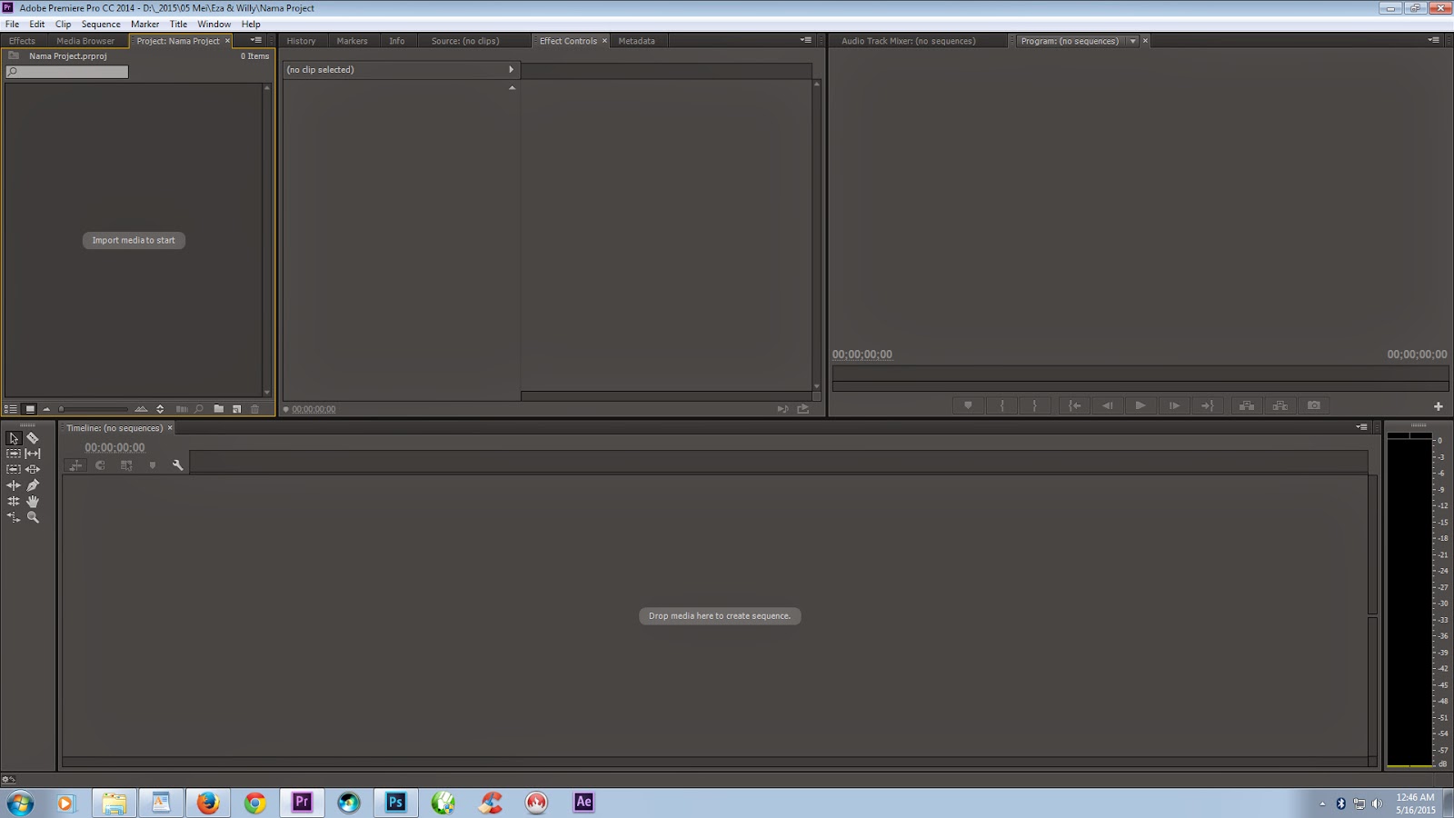Screen dimensions: 1454x818
Task: Open the Sequence menu
Action: [101, 24]
